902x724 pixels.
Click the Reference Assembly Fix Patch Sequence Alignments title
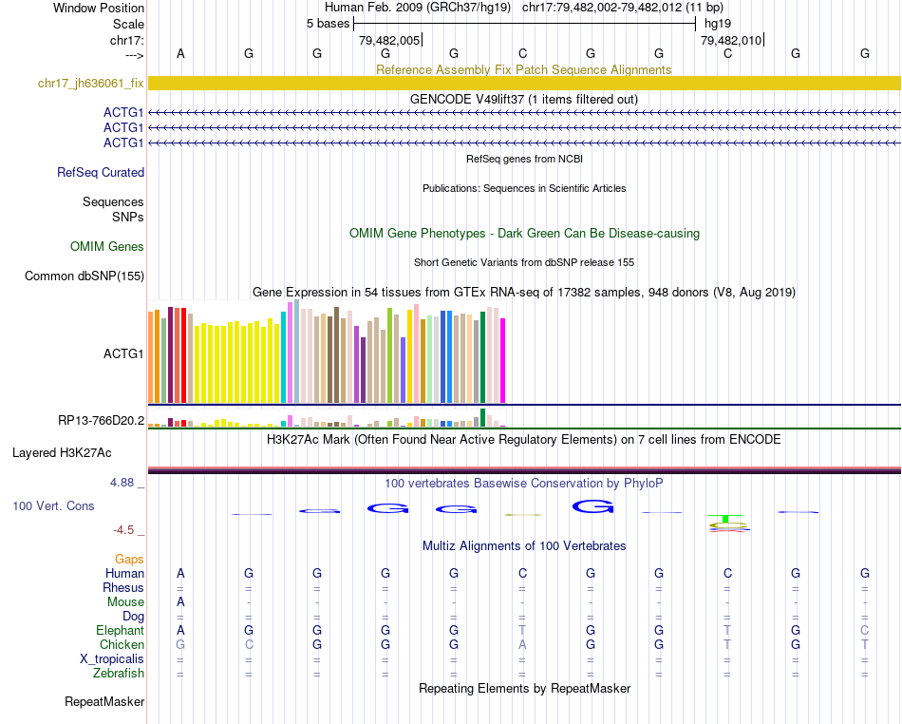coord(523,69)
